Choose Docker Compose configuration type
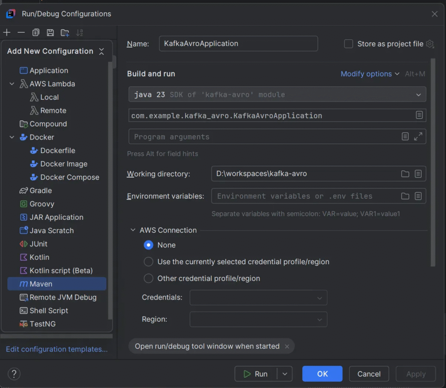The height and width of the screenshot is (388, 446). (x=69, y=177)
